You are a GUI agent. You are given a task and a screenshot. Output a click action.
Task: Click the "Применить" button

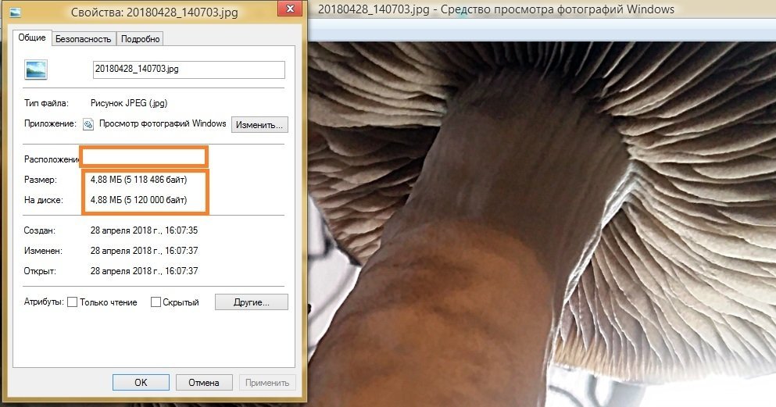267,382
